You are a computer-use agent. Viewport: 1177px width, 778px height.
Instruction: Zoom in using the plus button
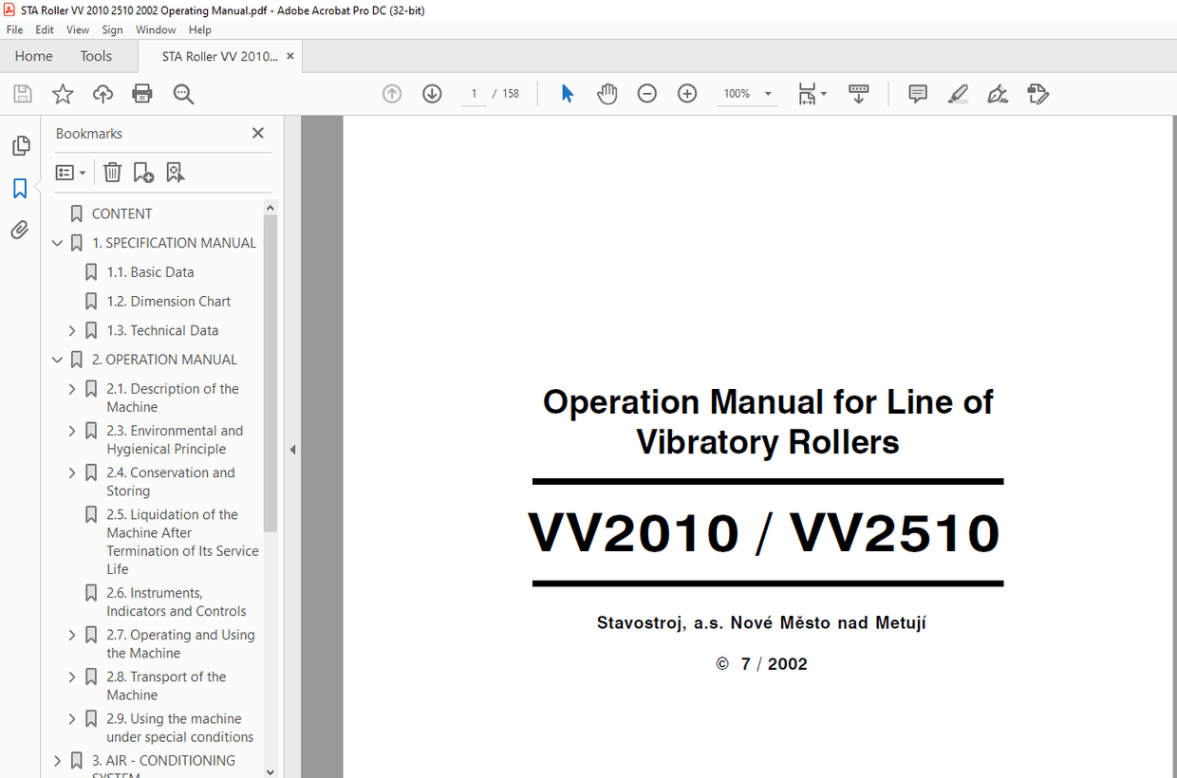tap(686, 93)
